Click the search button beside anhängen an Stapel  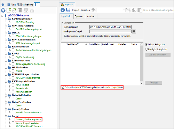pos(134,31)
